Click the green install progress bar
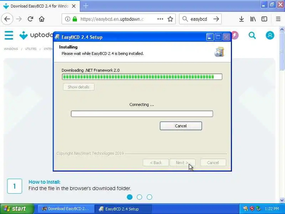 [x=142, y=77]
